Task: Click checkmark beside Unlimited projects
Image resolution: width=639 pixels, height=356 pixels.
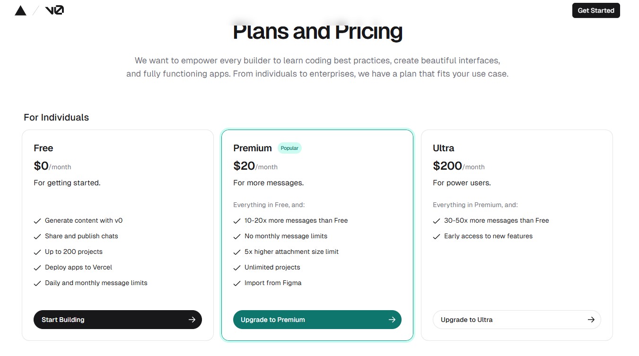Action: (237, 268)
